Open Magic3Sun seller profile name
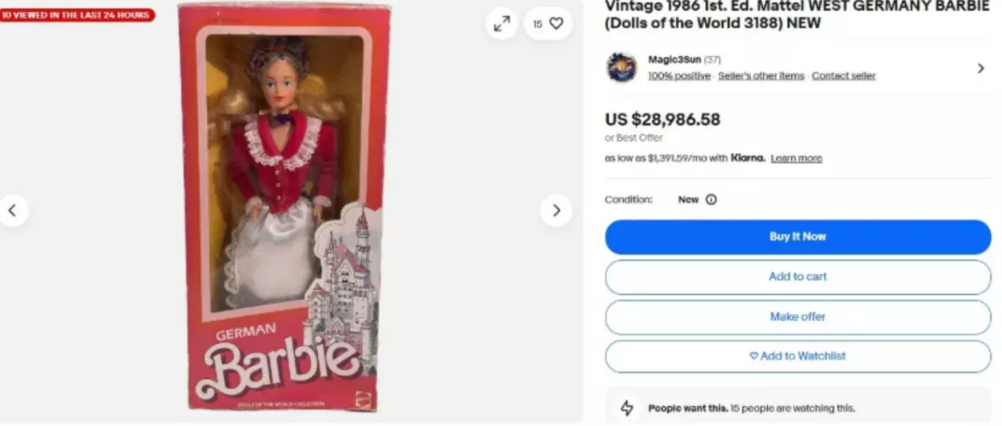The height and width of the screenshot is (426, 1002). 674,60
